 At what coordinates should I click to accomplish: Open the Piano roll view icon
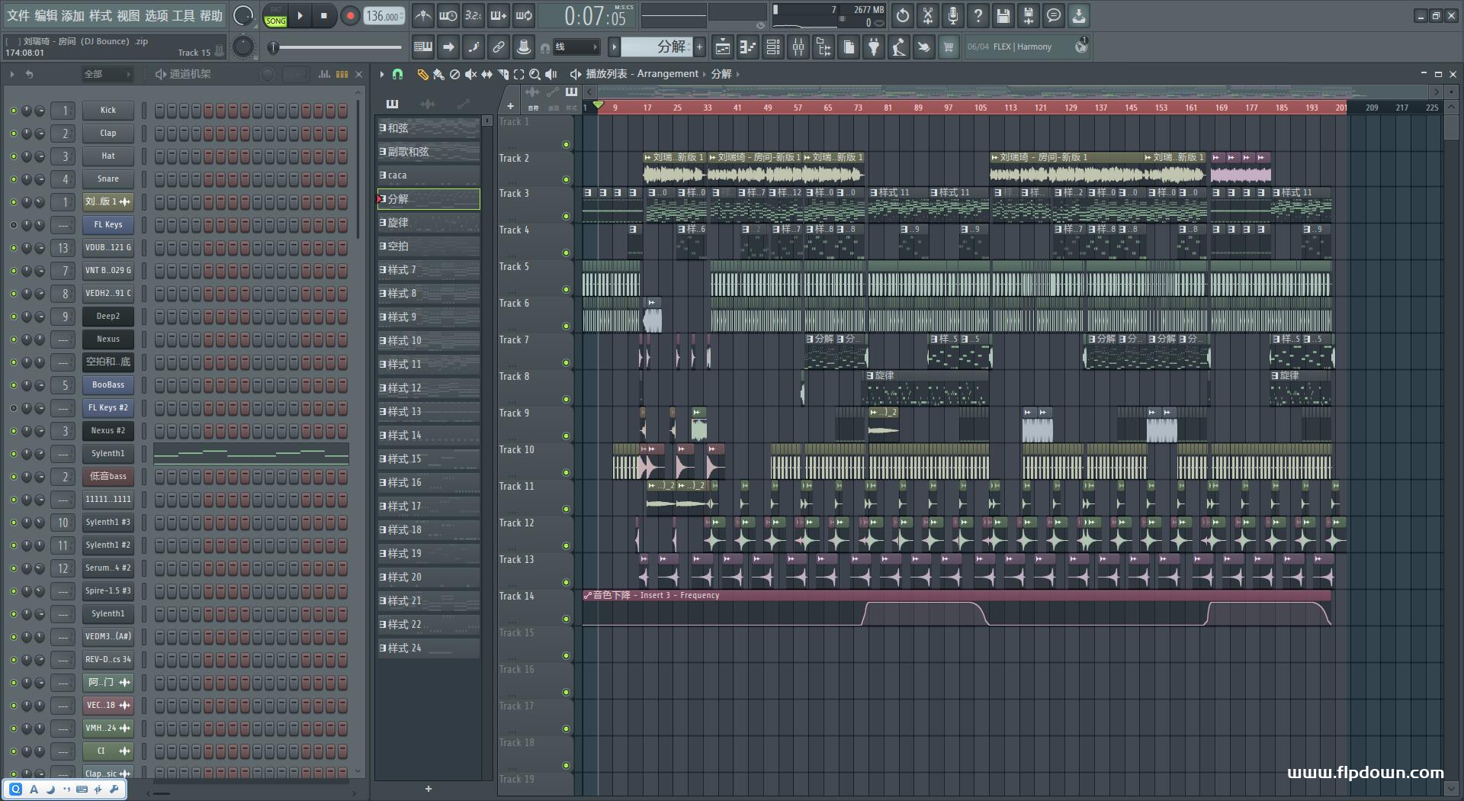(748, 47)
